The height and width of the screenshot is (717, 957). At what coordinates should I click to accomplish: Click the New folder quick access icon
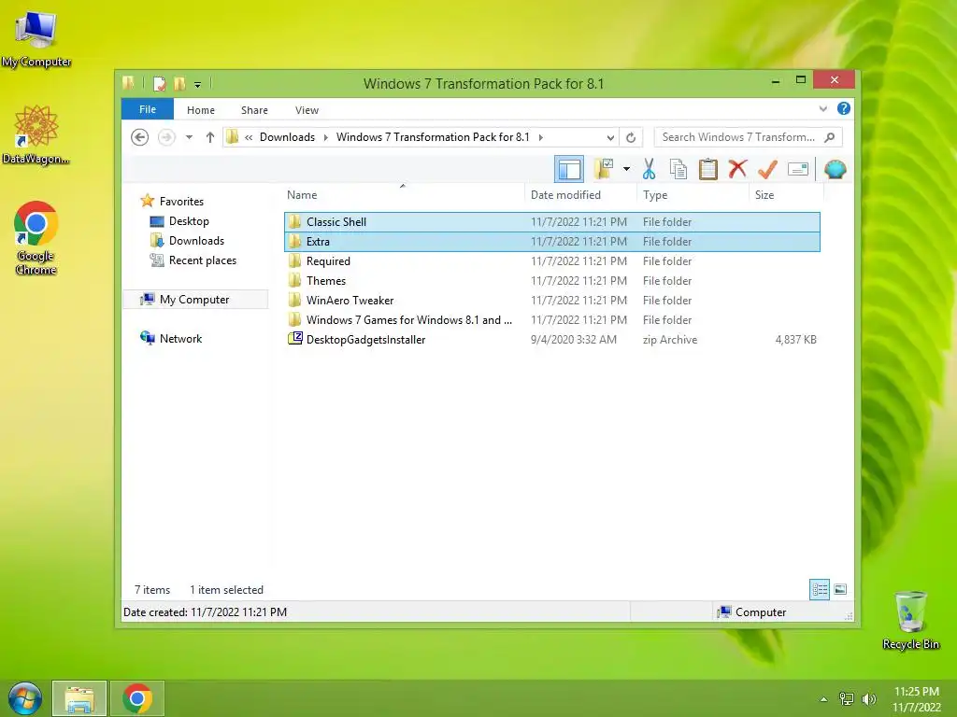point(179,83)
